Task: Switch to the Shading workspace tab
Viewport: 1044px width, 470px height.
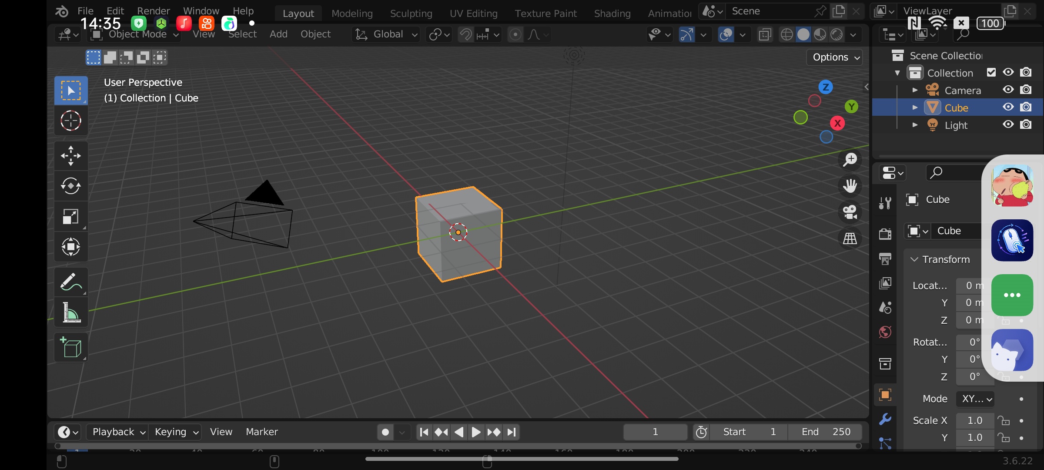Action: coord(612,13)
